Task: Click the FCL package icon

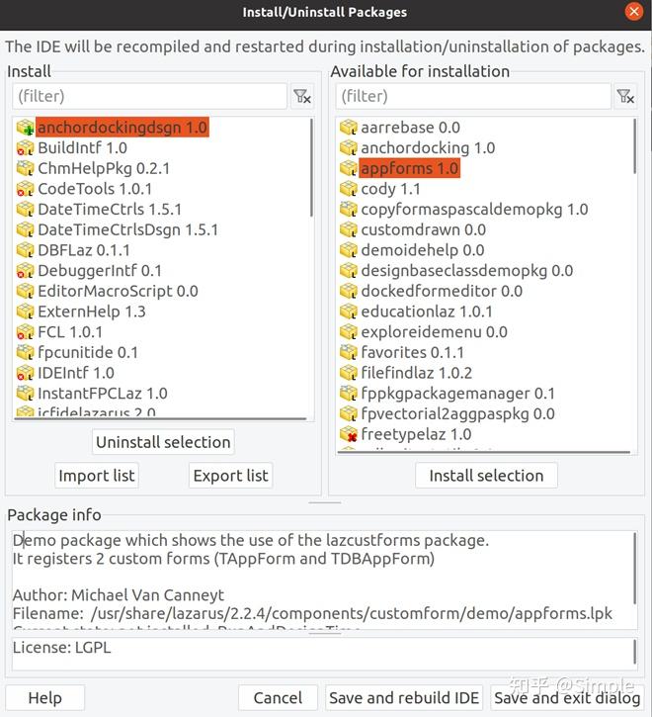Action: point(25,332)
